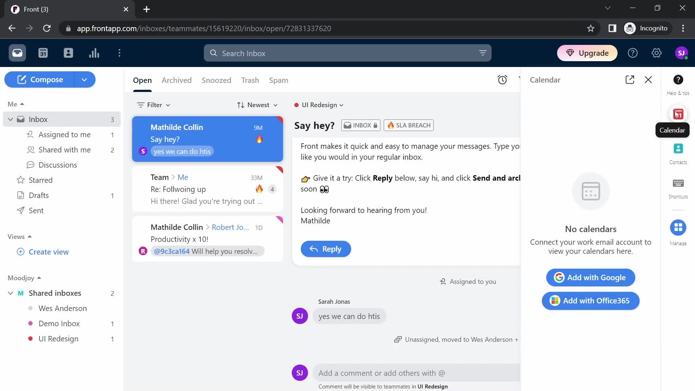The width and height of the screenshot is (695, 391).
Task: Open Shared with me folder
Action: point(62,150)
